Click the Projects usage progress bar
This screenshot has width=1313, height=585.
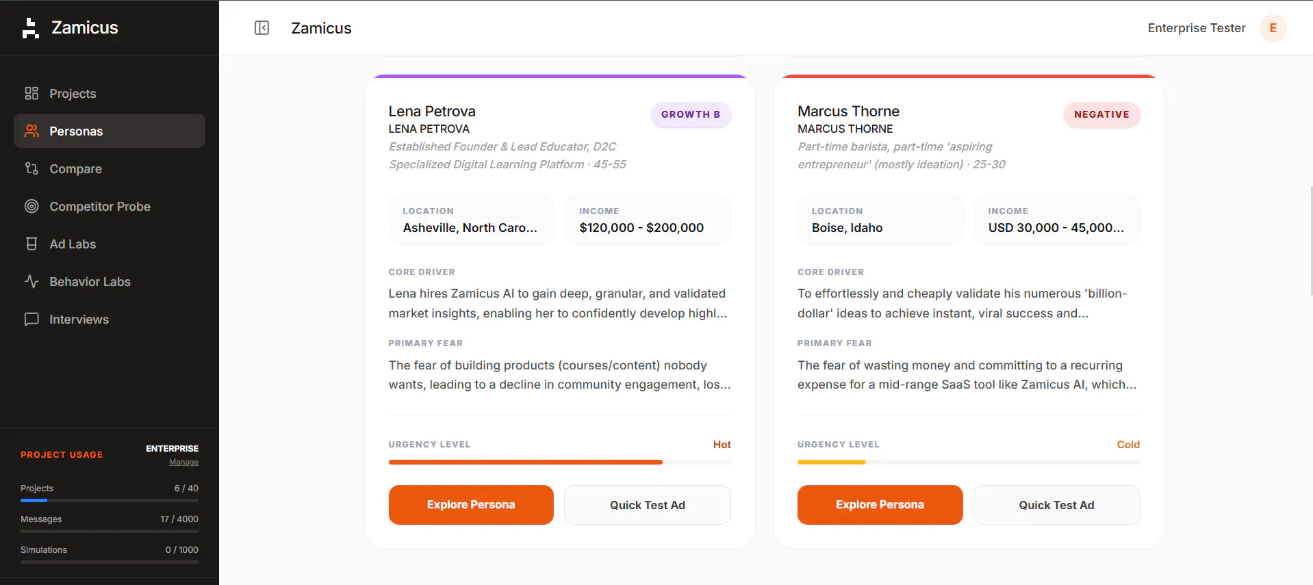110,501
